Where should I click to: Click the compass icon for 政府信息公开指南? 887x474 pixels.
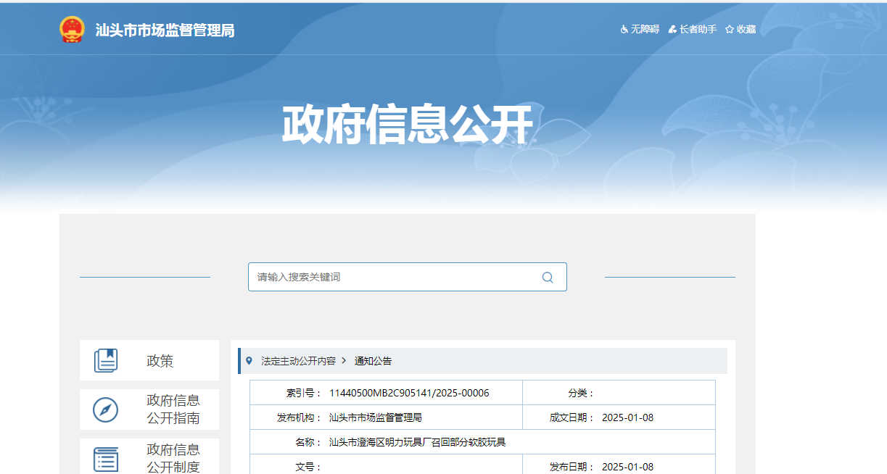(x=106, y=409)
